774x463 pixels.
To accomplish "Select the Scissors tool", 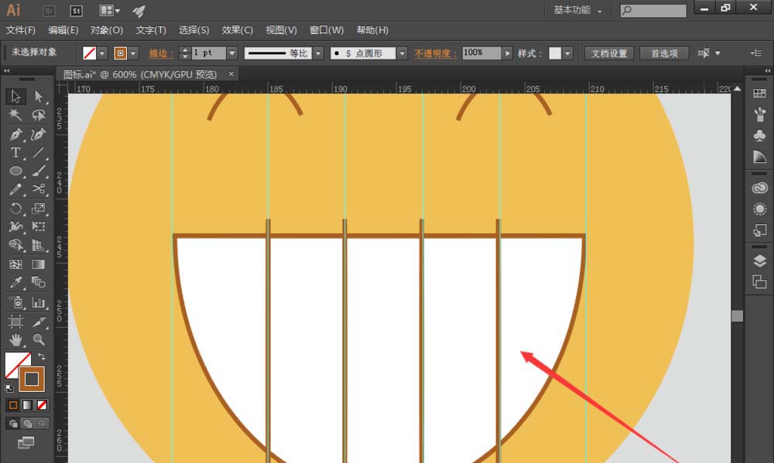I will pos(39,189).
